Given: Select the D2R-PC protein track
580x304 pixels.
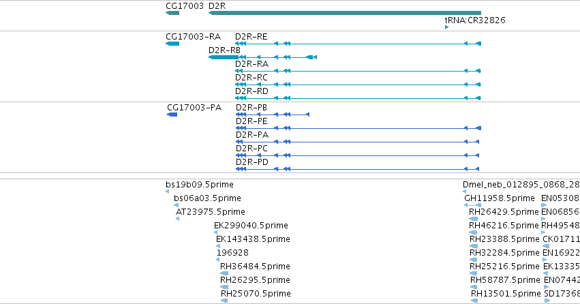Looking at the screenshot, I should click(358, 155).
